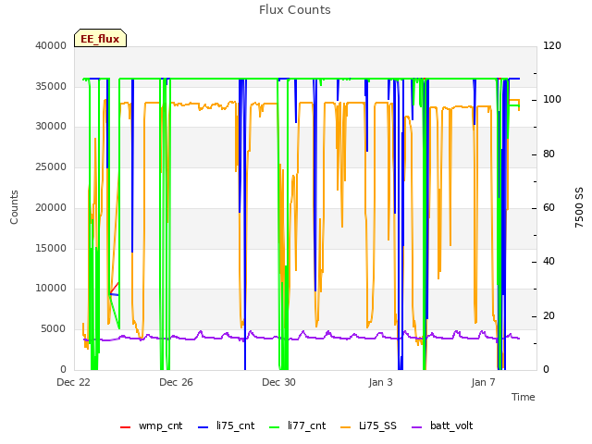Click the Time axis label
The width and height of the screenshot is (592, 444).
(x=524, y=397)
